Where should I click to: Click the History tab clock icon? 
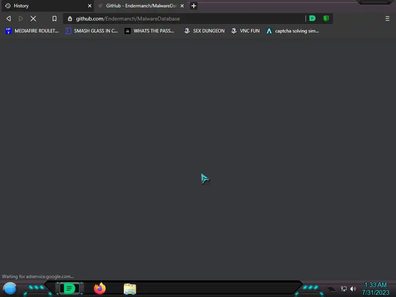click(8, 5)
